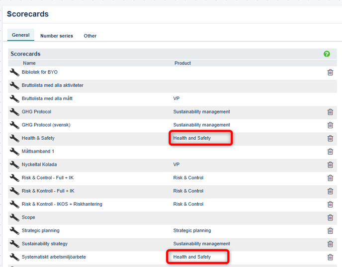
Task: Open settings wrench for GHG Protocol (svensk)
Action: 14,125
